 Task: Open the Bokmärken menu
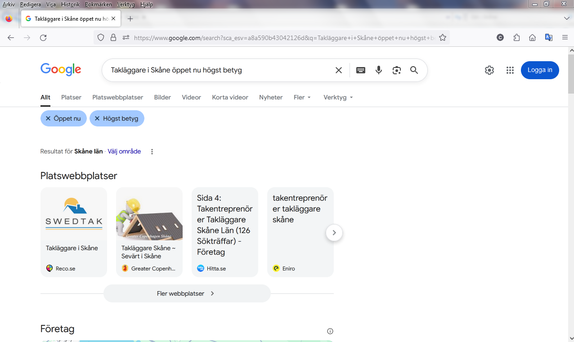pyautogui.click(x=98, y=4)
